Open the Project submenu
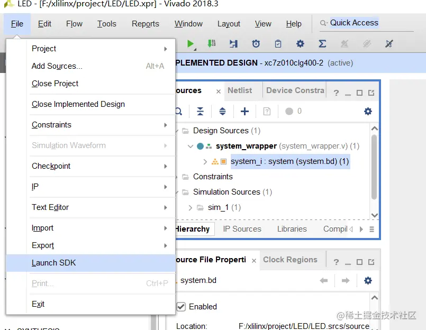The width and height of the screenshot is (426, 330). 90,49
